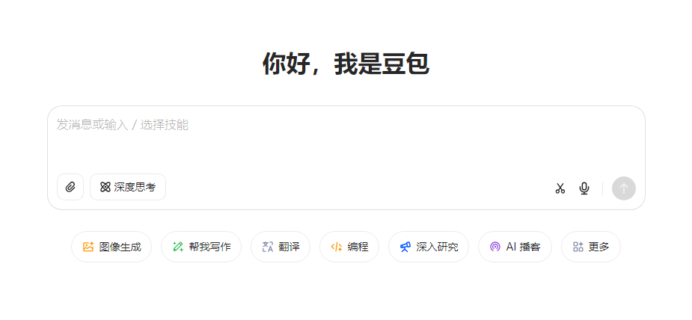Click the purple broadcast icon for AI 播客

(495, 247)
